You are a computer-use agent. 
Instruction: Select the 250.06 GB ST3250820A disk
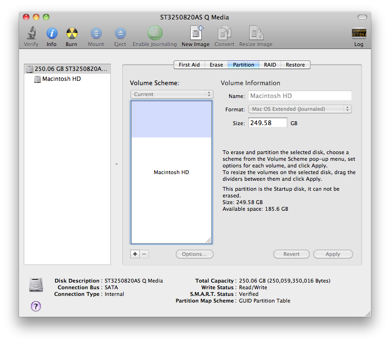67,69
